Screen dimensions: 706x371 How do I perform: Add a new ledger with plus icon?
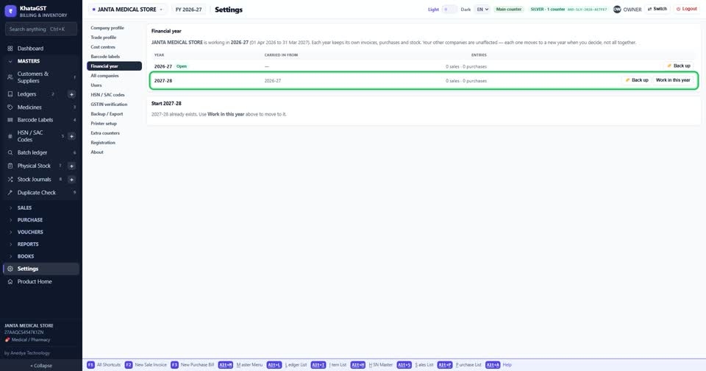pyautogui.click(x=71, y=94)
